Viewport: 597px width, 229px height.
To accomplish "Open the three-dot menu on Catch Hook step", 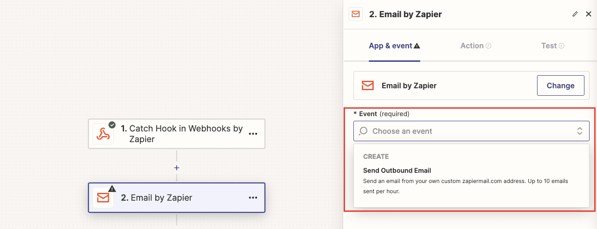I will (x=253, y=134).
